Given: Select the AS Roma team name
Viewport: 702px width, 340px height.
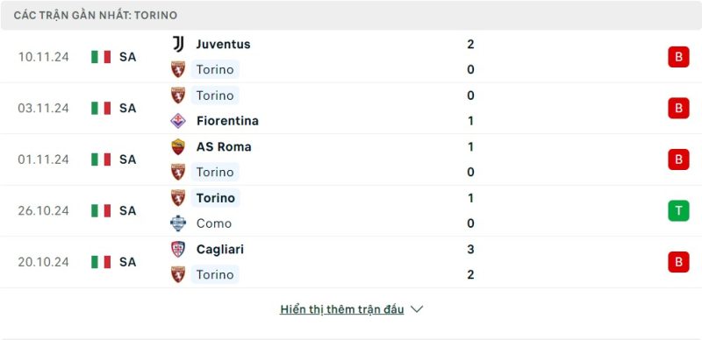Looking at the screenshot, I should pos(224,146).
